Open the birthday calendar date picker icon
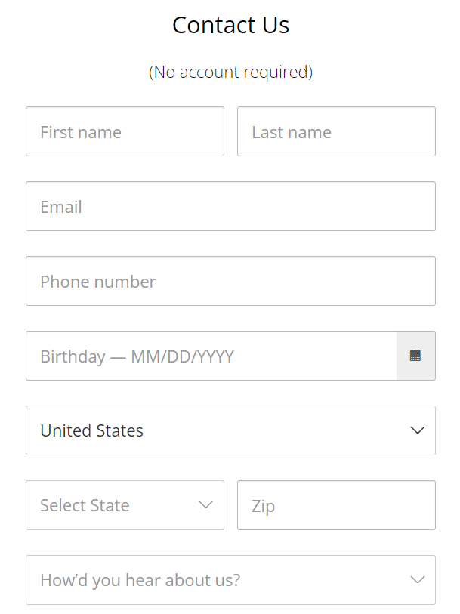This screenshot has height=614, width=460. (x=415, y=356)
